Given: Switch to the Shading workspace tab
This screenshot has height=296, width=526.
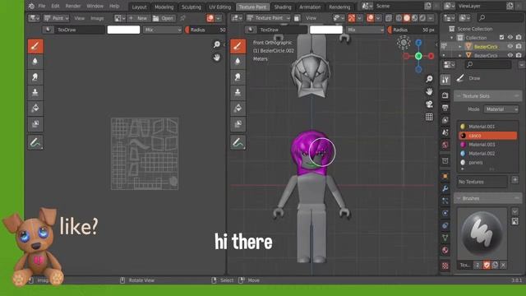Looking at the screenshot, I should coord(283,7).
